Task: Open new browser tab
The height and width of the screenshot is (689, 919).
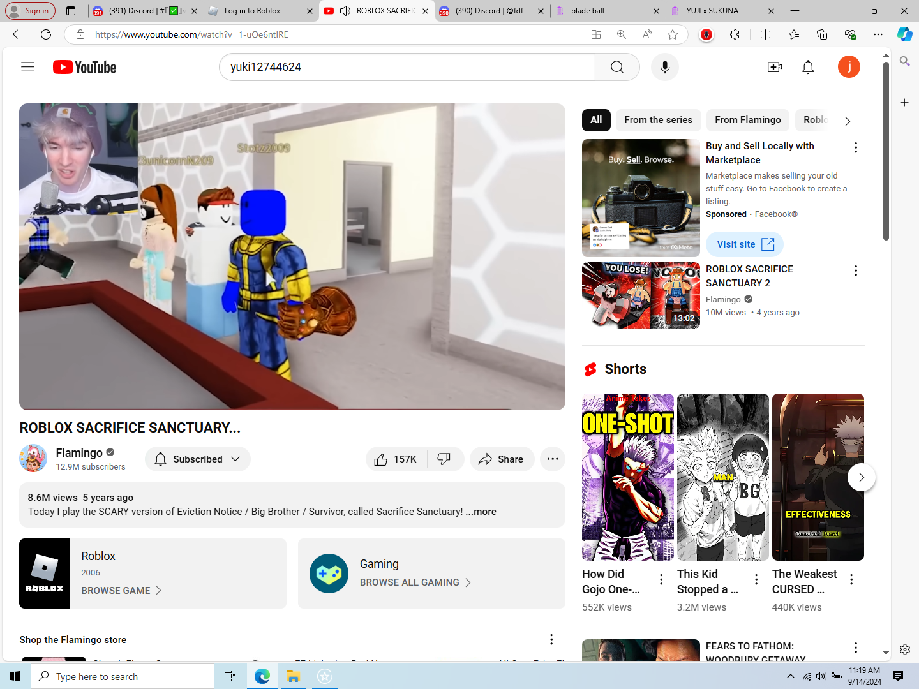Action: click(x=795, y=11)
